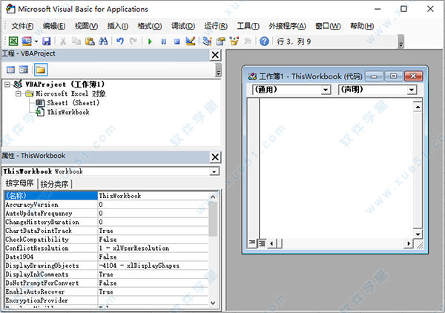Click the Reset stop icon
The height and width of the screenshot is (313, 445).
[x=177, y=42]
